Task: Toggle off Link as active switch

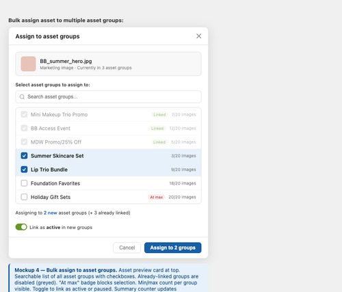Action: [21, 227]
